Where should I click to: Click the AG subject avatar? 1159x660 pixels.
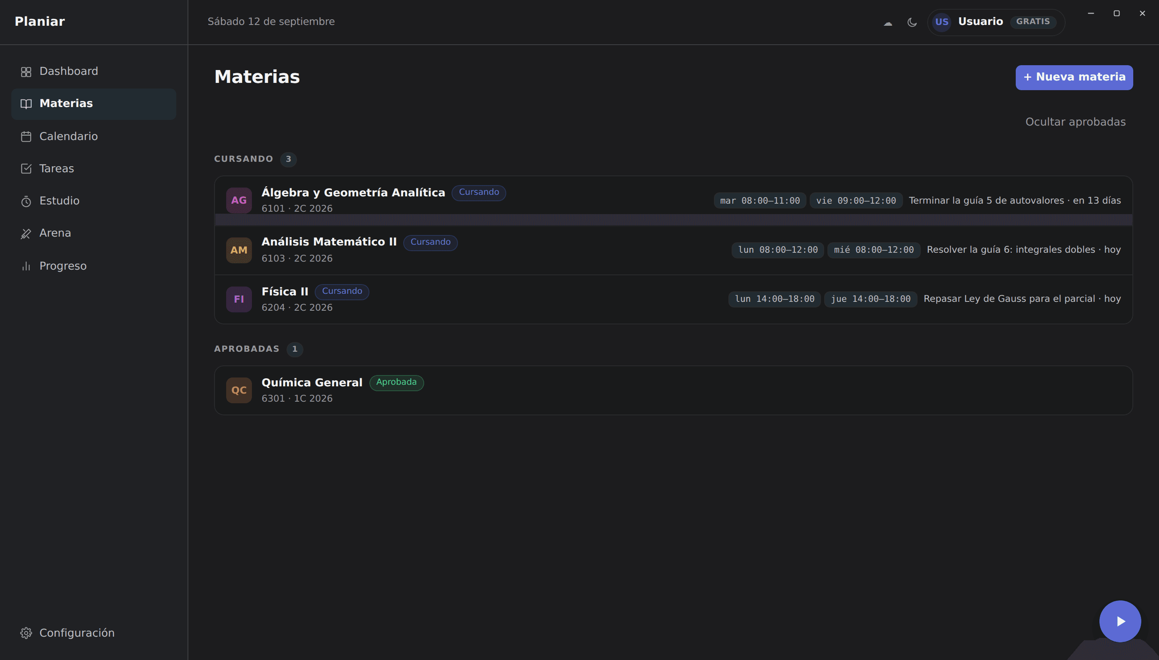pos(239,200)
